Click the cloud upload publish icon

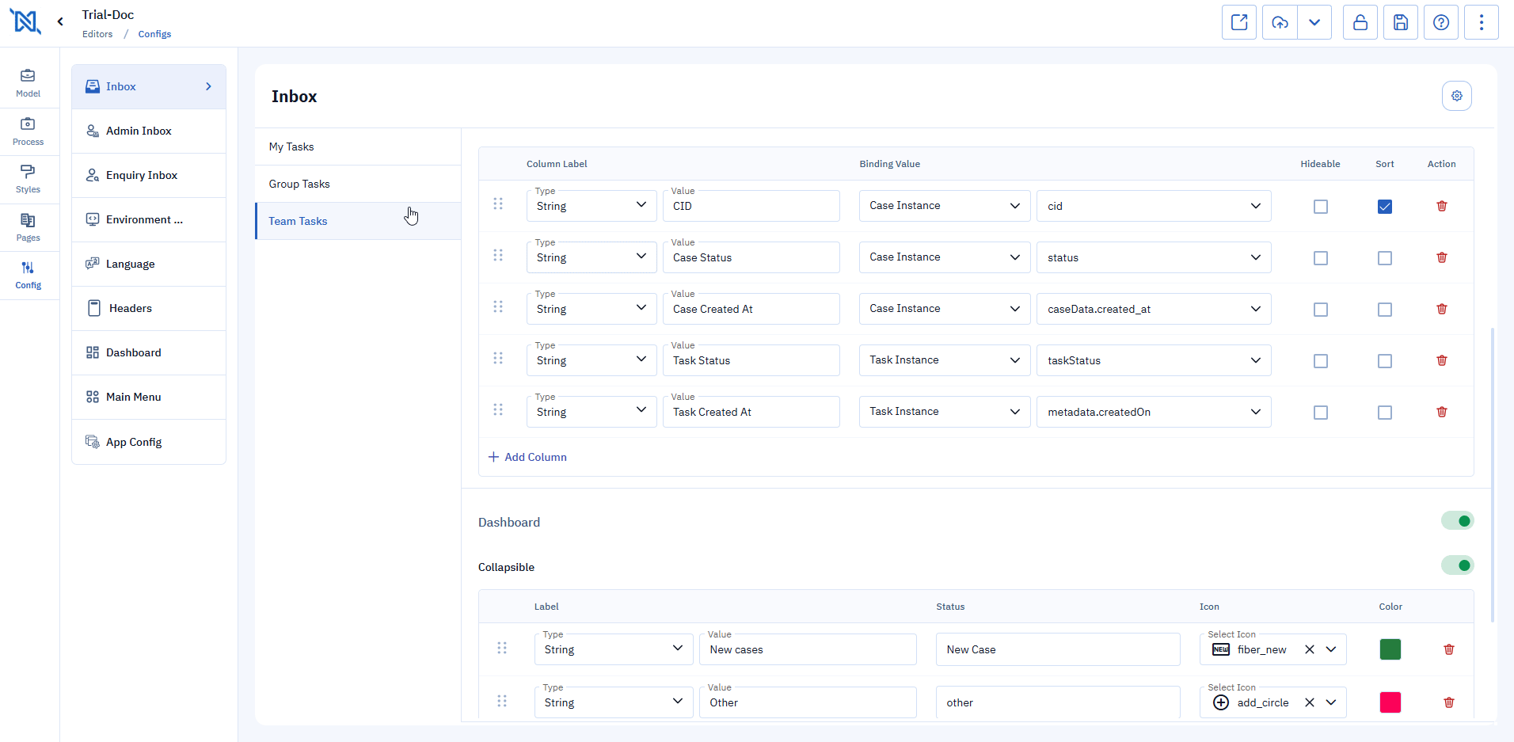pos(1280,22)
